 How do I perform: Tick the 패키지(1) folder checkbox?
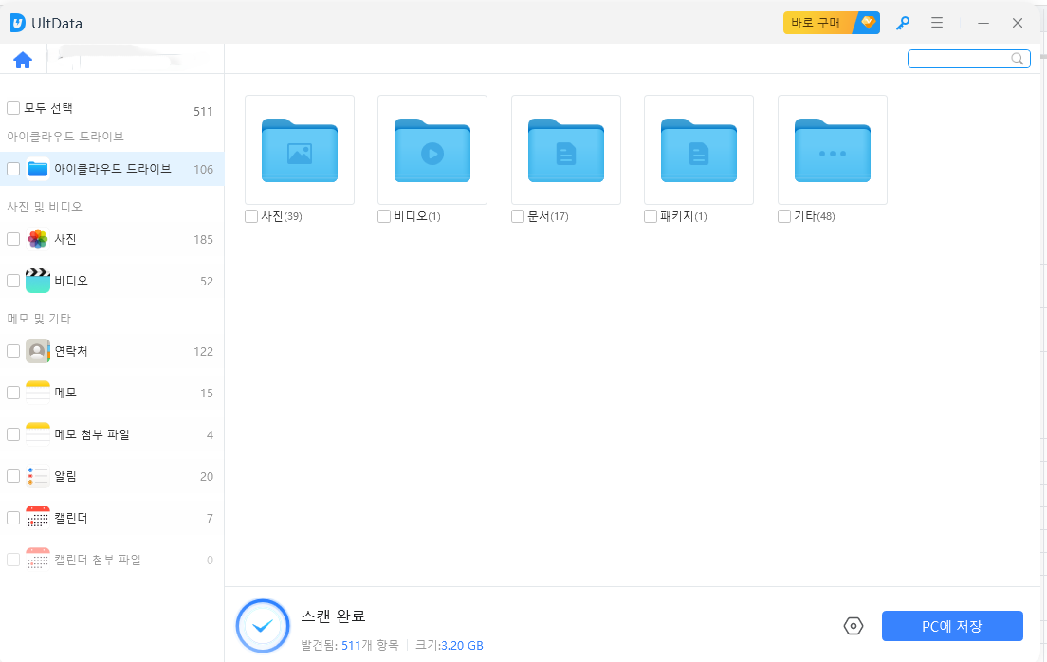(x=651, y=216)
